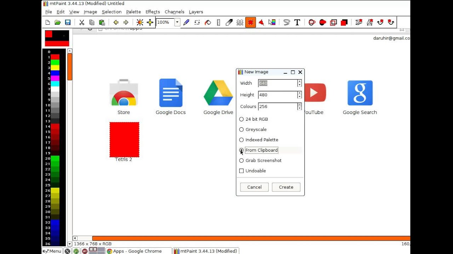This screenshot has width=453, height=254.
Task: Pick the yellow palette colour 3
Action: point(55,68)
